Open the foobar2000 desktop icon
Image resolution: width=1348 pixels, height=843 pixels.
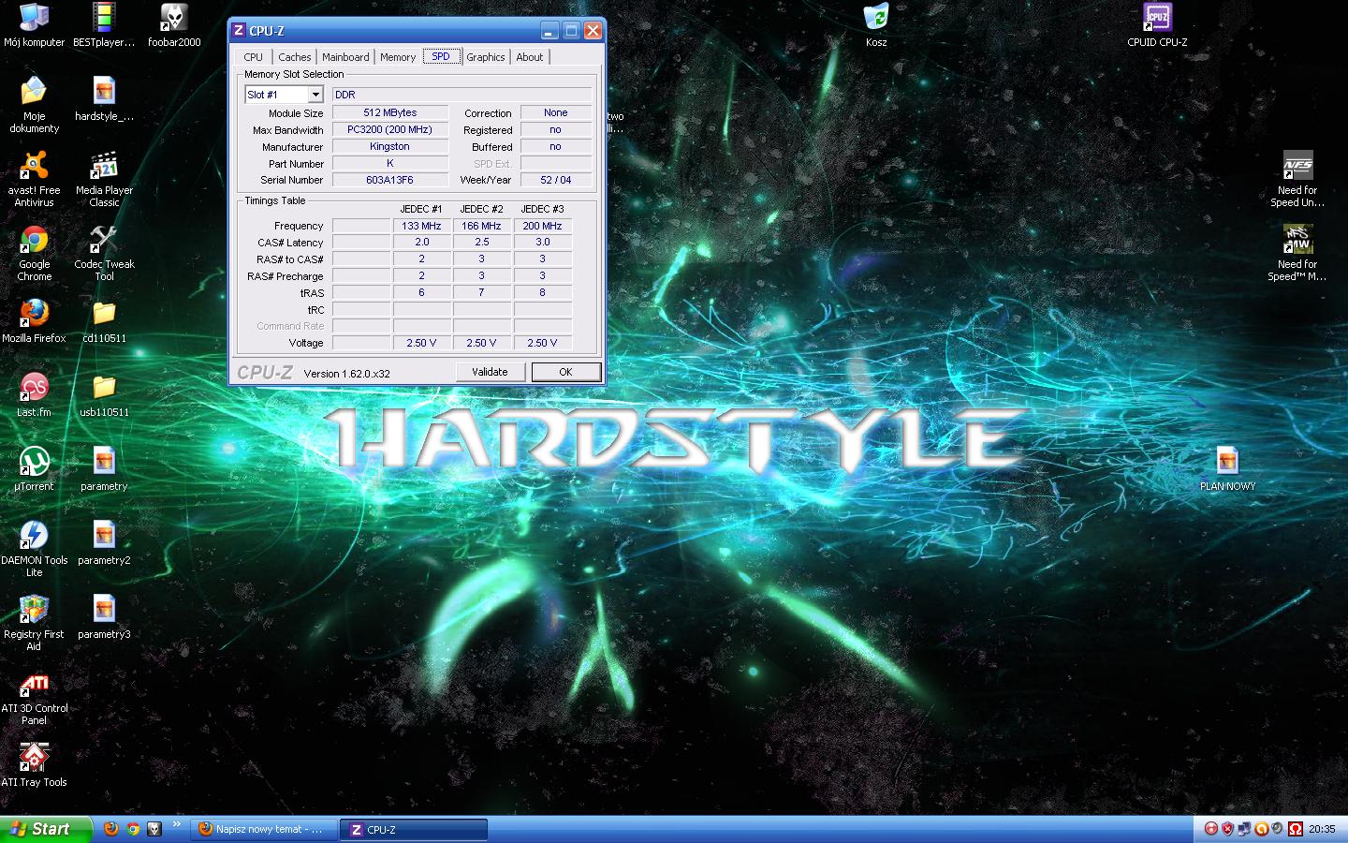tap(174, 19)
